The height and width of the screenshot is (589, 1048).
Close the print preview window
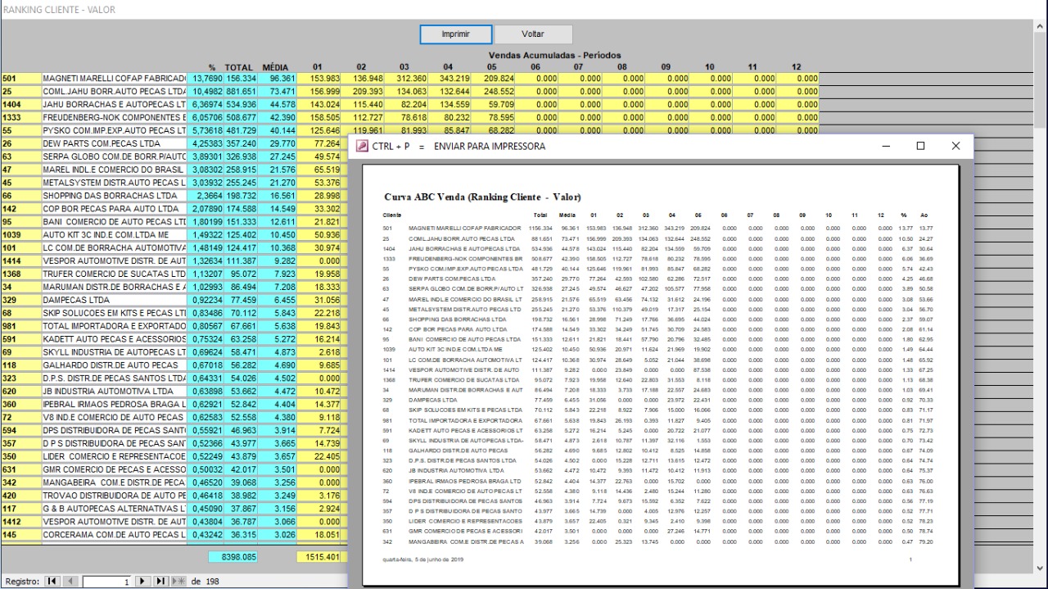coord(955,146)
